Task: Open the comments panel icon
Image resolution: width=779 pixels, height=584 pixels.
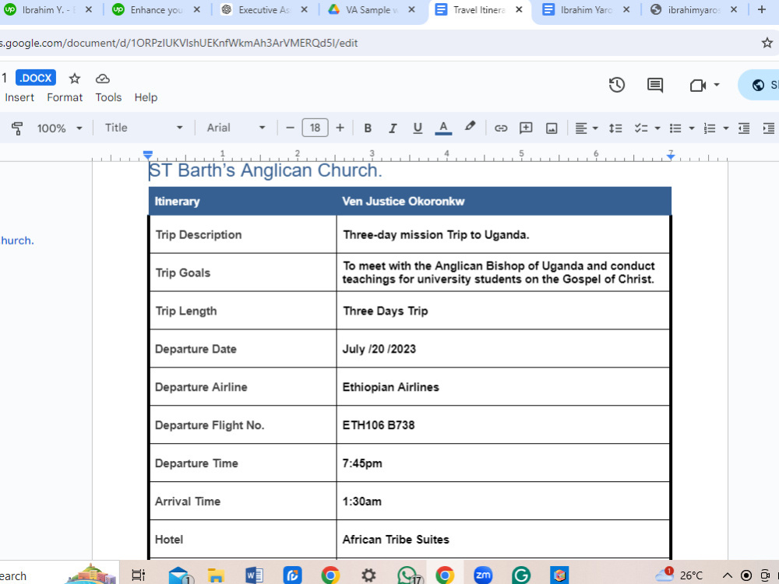Action: [x=655, y=85]
